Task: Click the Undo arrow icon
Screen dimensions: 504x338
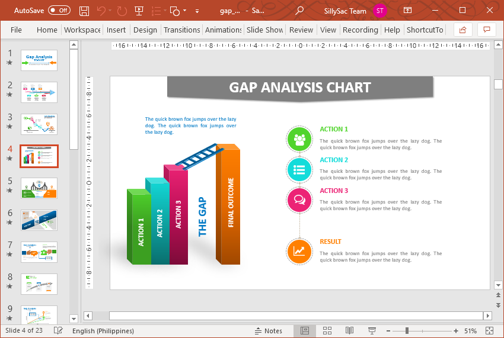Action: pos(101,11)
